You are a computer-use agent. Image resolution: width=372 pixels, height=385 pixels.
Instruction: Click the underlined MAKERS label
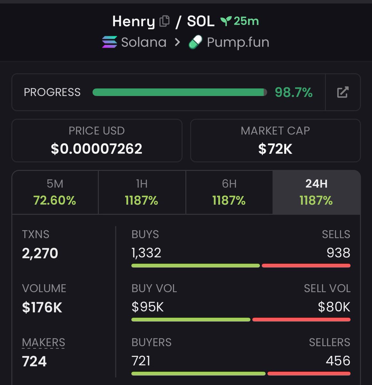coord(44,343)
